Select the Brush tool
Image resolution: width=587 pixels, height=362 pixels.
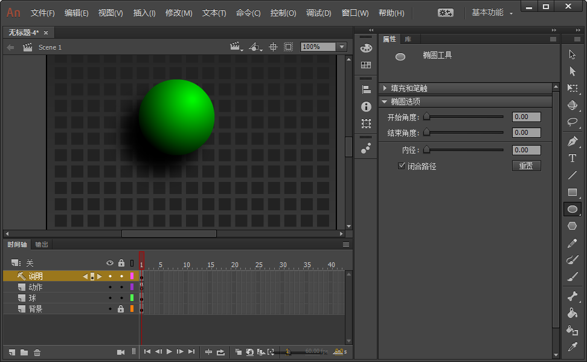[x=572, y=277]
